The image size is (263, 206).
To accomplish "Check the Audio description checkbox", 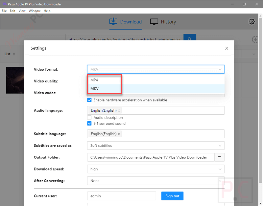I will tap(89, 118).
